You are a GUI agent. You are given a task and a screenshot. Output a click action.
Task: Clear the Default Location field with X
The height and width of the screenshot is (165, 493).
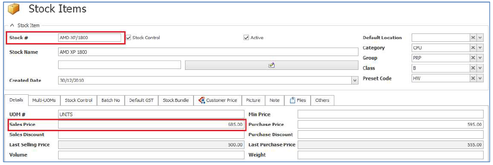[473, 37]
